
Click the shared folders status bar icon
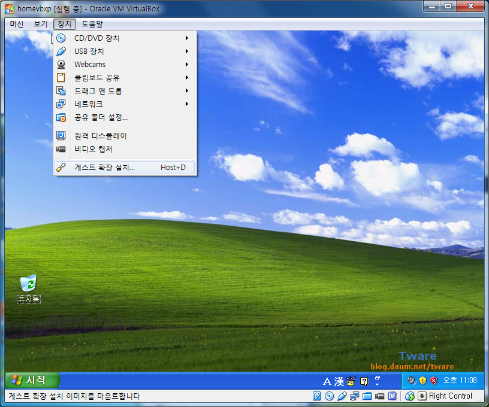367,396
